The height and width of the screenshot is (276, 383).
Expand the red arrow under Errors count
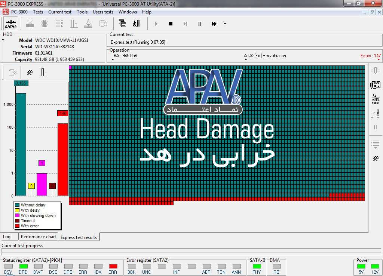point(379,59)
